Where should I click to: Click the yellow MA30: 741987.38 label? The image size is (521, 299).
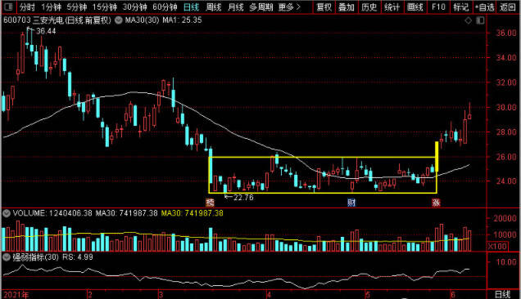coord(192,213)
